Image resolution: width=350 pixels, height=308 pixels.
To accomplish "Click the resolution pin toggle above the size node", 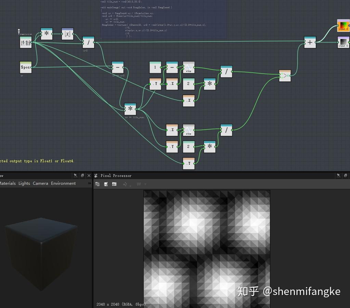I will tap(19, 31).
